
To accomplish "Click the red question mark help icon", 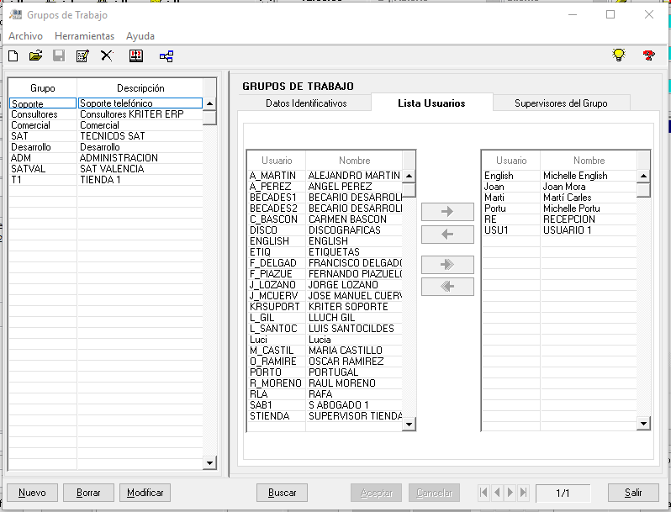I will tap(649, 55).
